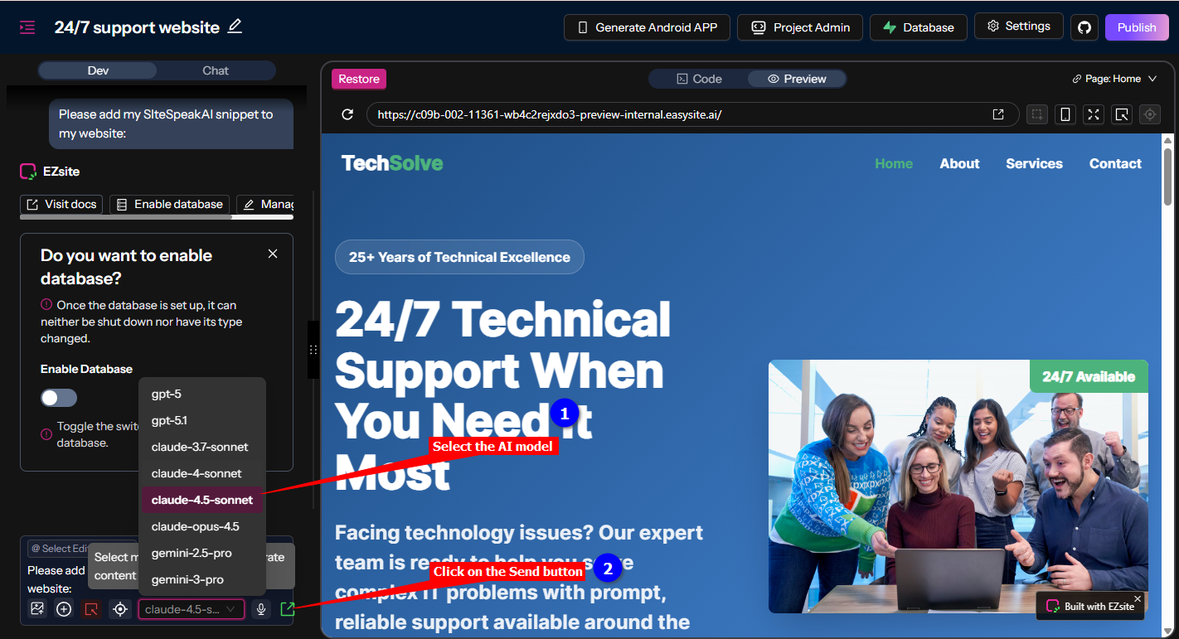This screenshot has height=639, width=1179.
Task: Click the microphone voice input icon
Action: click(x=261, y=609)
